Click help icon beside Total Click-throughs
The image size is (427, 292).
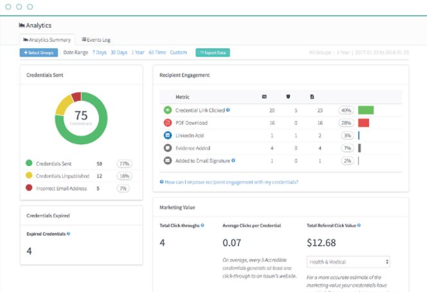[203, 225]
